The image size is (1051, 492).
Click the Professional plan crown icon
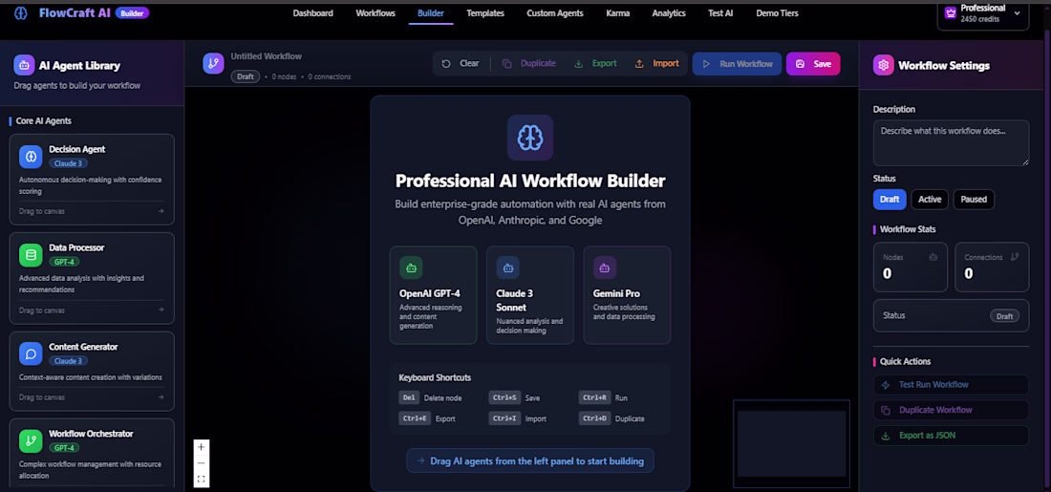(x=950, y=12)
